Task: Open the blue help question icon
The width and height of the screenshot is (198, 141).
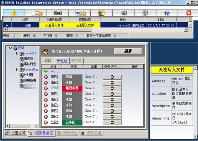Action: 166,13
